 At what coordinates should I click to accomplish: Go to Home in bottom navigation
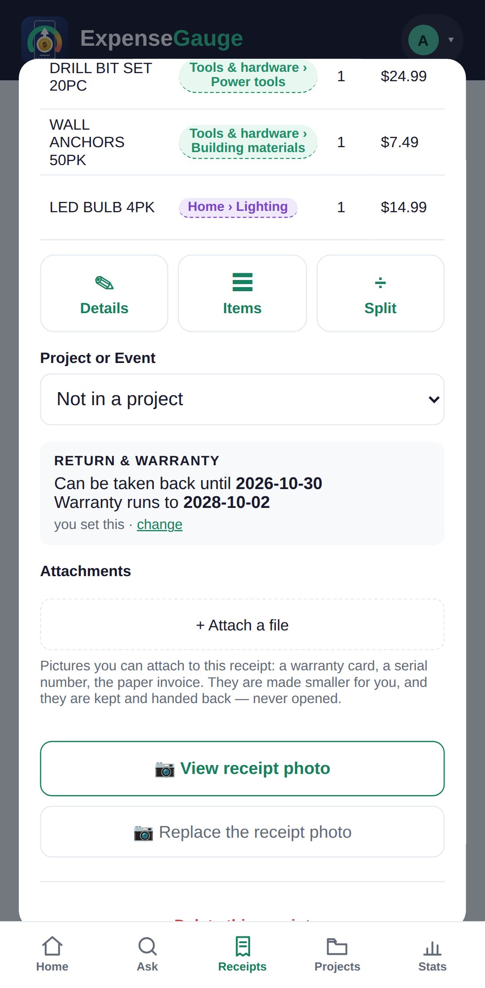(x=52, y=954)
